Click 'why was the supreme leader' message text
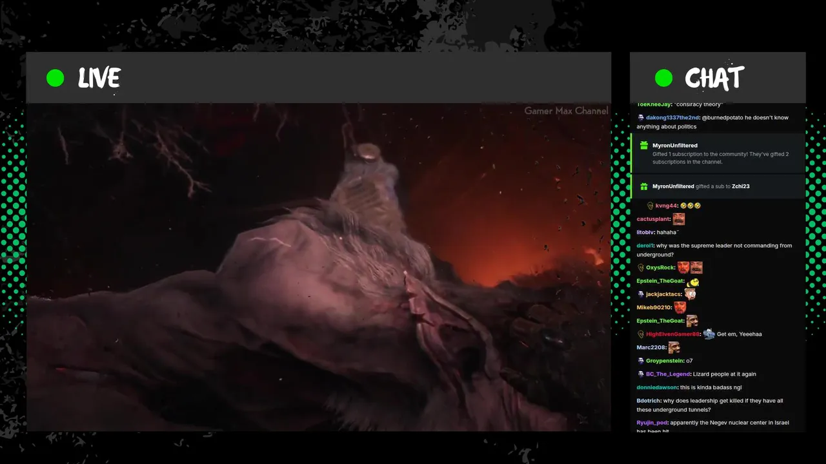826x464 pixels. tap(714, 250)
